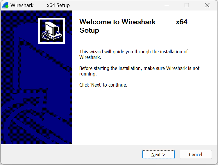This screenshot has width=218, height=165.
Task: Click the empty title bar space before minimize
Action: point(116,5)
